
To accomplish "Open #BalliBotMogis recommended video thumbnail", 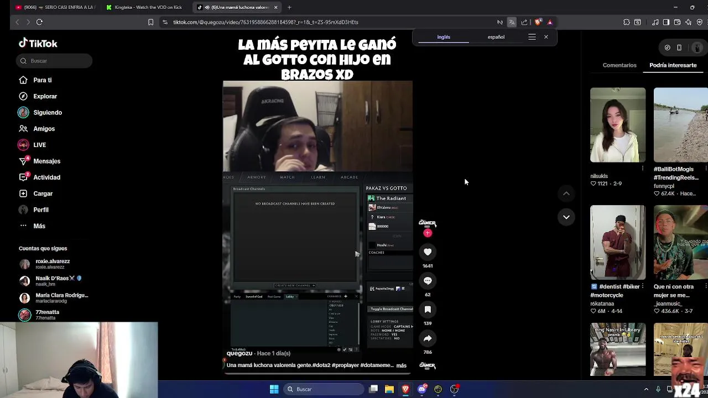I will (681, 125).
